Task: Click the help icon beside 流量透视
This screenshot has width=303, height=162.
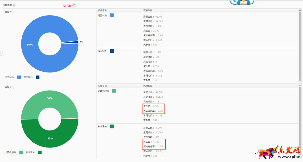Action: 14,5
